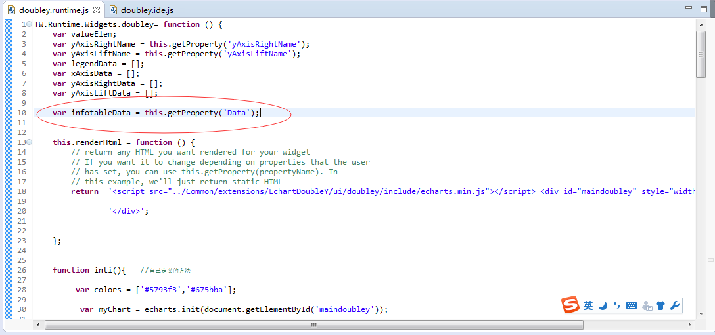This screenshot has height=335, width=715.
Task: Click the Sogou input method S logo
Action: click(x=570, y=305)
